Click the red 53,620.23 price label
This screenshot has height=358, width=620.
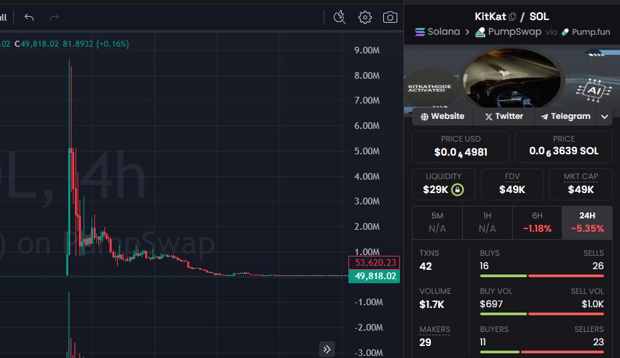tap(374, 262)
